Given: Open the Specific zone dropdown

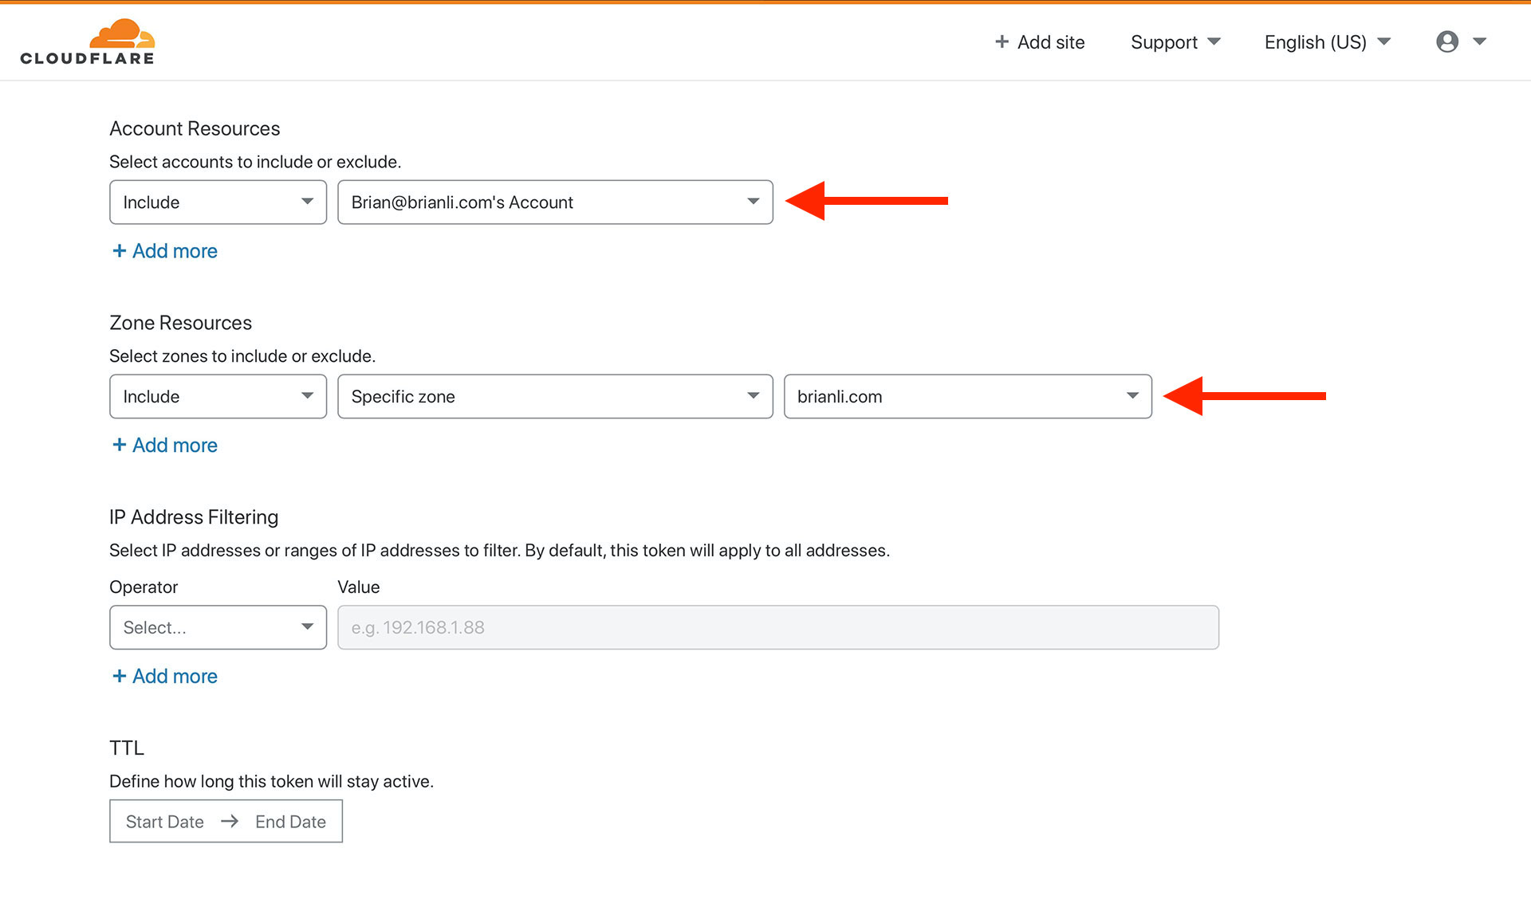Looking at the screenshot, I should [x=555, y=397].
